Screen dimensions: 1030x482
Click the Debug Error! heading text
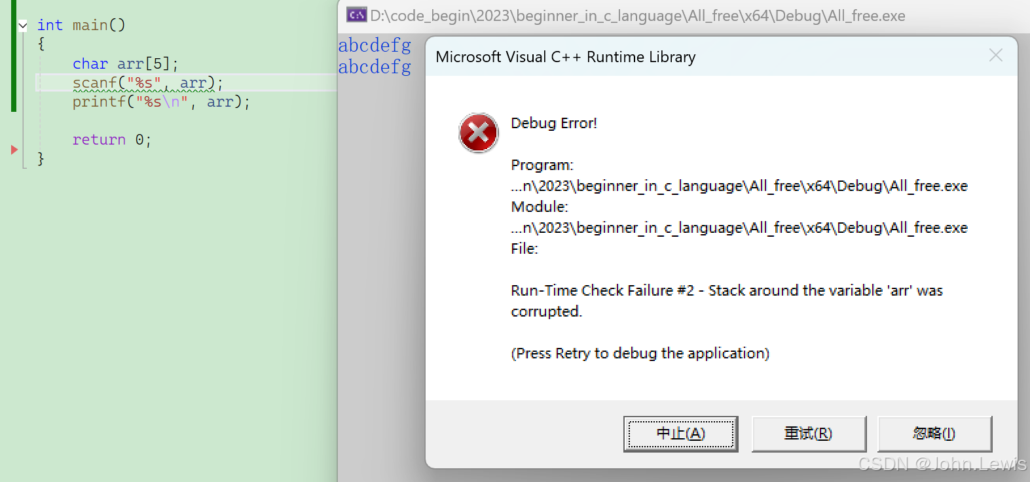click(554, 123)
